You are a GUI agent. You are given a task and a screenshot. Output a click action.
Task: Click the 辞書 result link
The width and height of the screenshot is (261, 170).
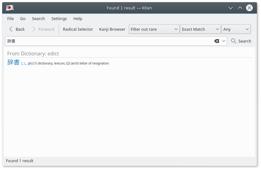13,62
